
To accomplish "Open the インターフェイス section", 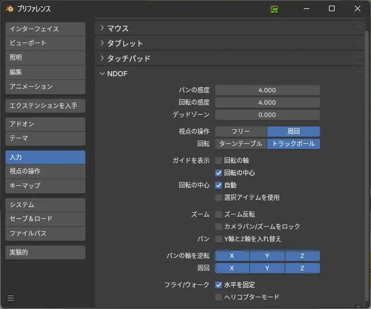I will click(x=45, y=29).
